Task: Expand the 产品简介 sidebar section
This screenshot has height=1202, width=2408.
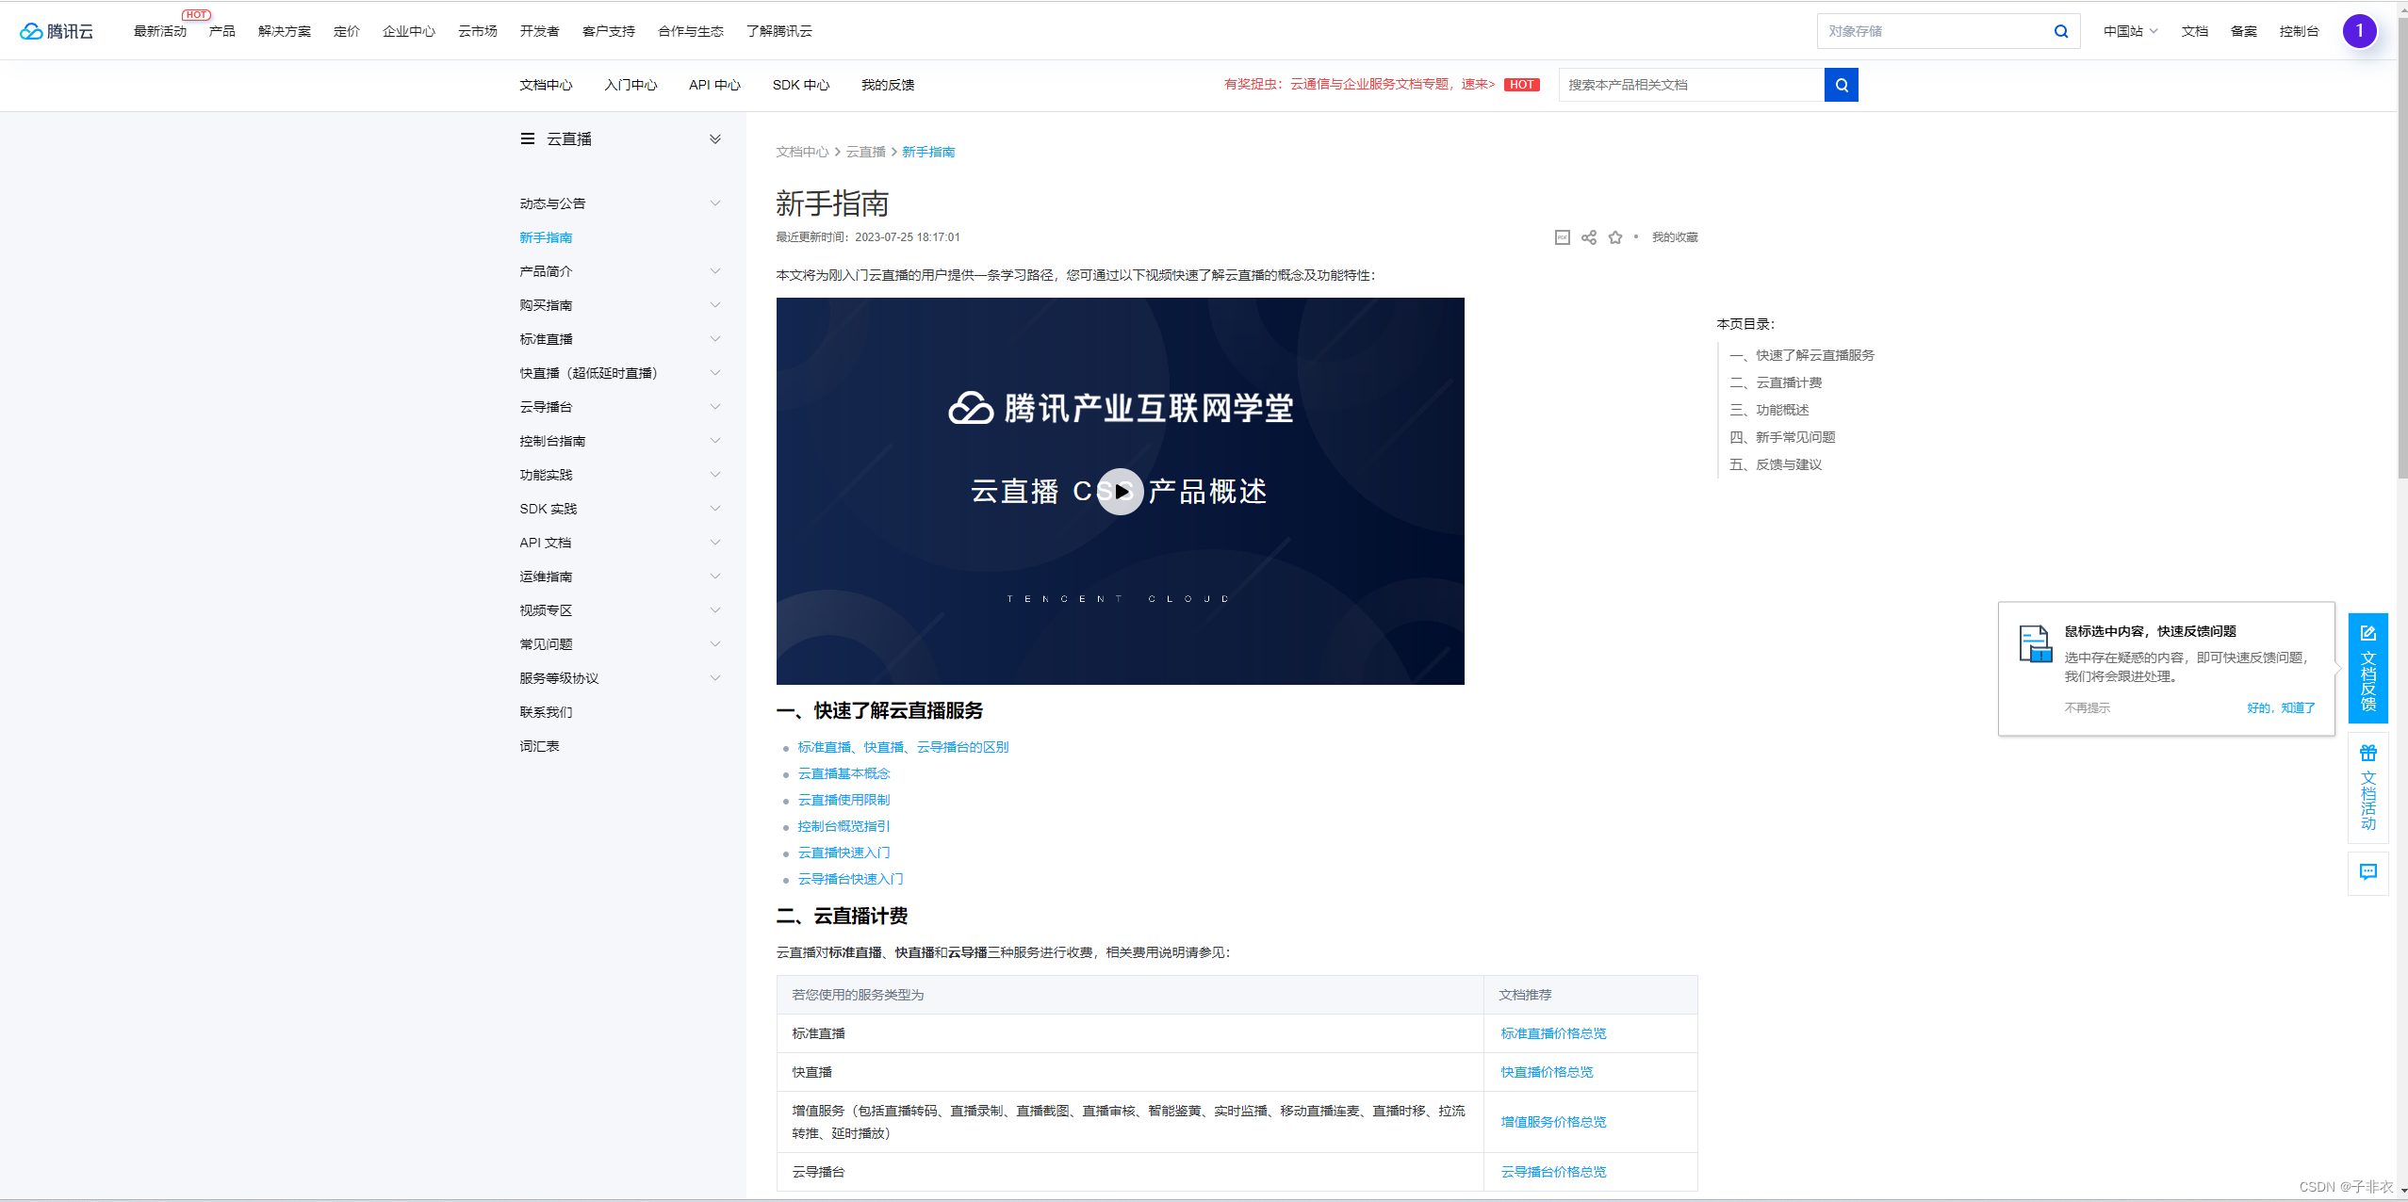Action: click(x=715, y=271)
